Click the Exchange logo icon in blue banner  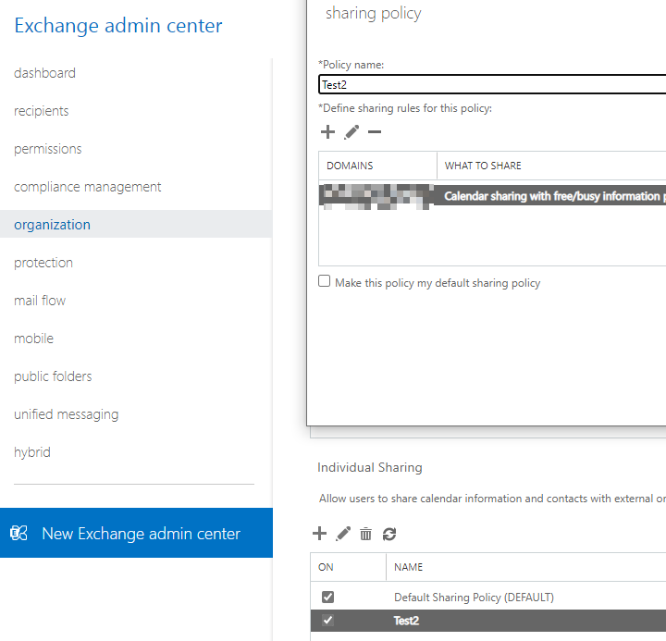pos(18,533)
